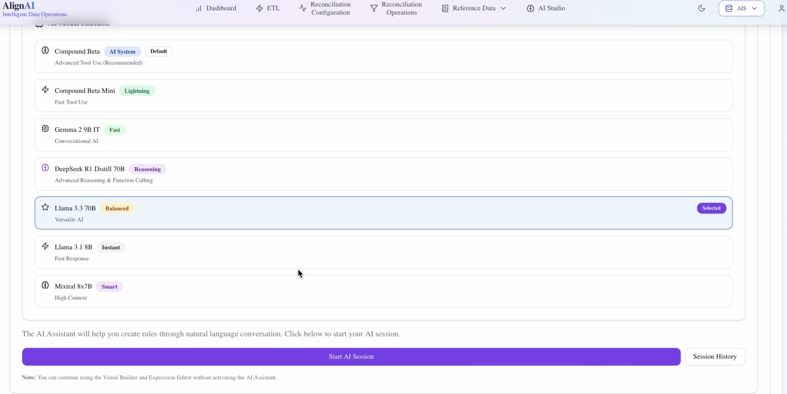The image size is (787, 394).
Task: Expand the Reference Data dropdown chevron
Action: pos(504,8)
